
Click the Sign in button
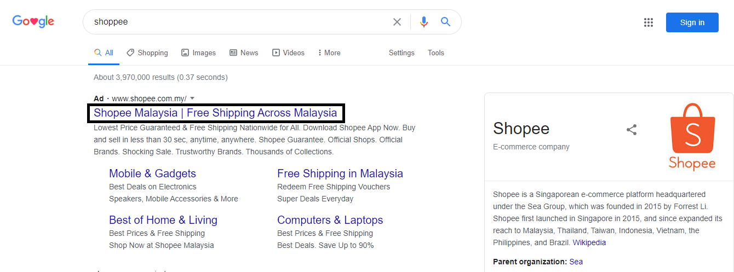coord(692,22)
